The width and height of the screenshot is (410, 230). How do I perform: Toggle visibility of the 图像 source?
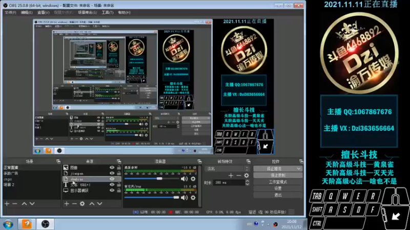coord(112,168)
